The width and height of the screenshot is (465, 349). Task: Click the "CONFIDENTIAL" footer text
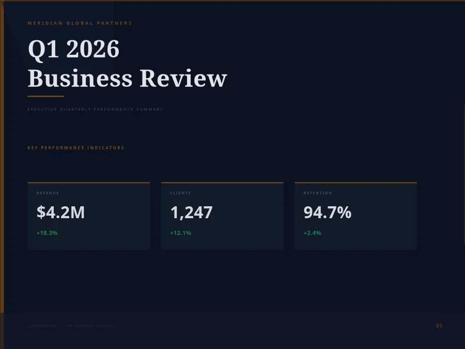(x=42, y=326)
